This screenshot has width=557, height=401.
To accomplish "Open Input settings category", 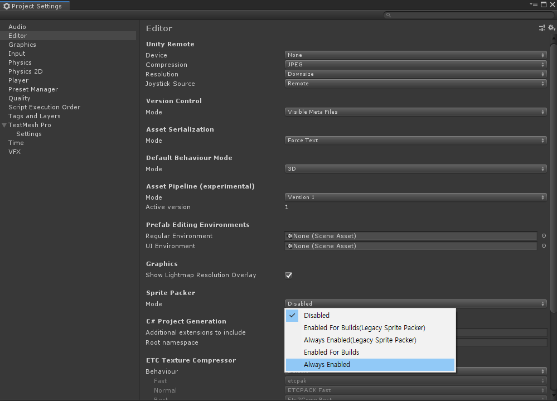I will [68, 54].
